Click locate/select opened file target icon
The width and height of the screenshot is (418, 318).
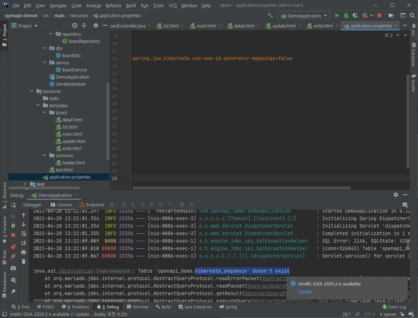[75, 26]
